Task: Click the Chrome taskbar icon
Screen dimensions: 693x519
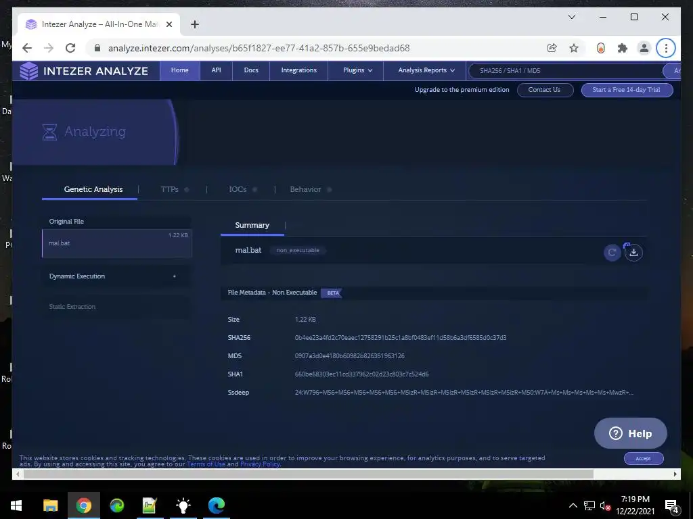Action: pyautogui.click(x=83, y=505)
